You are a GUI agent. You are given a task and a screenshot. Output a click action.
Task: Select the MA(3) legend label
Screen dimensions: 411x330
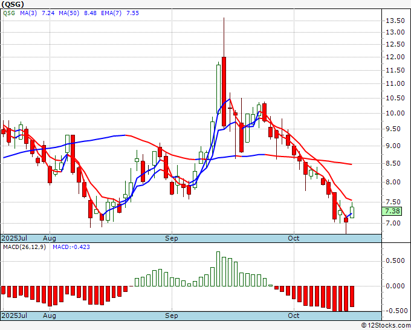pyautogui.click(x=28, y=13)
